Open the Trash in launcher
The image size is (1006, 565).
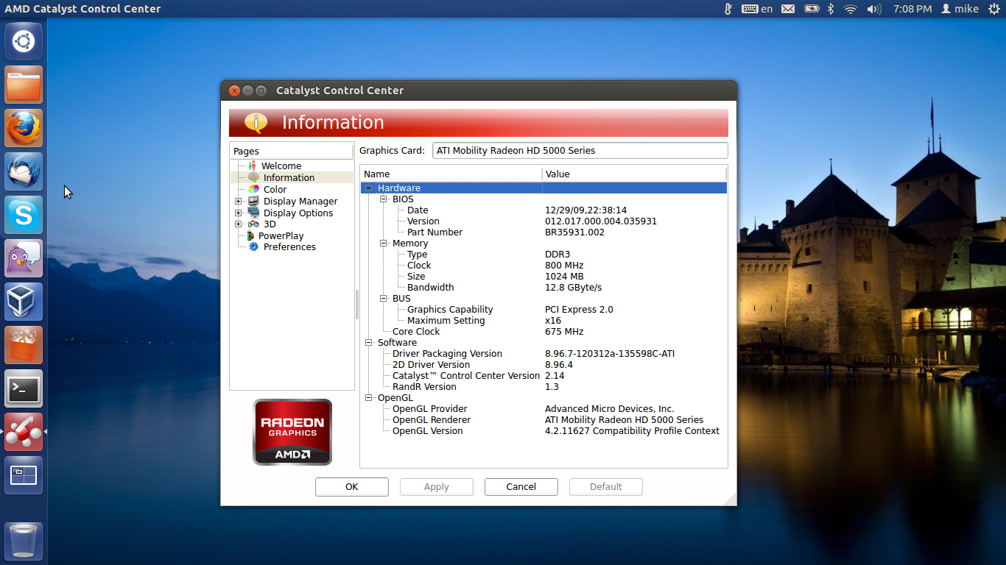(24, 541)
